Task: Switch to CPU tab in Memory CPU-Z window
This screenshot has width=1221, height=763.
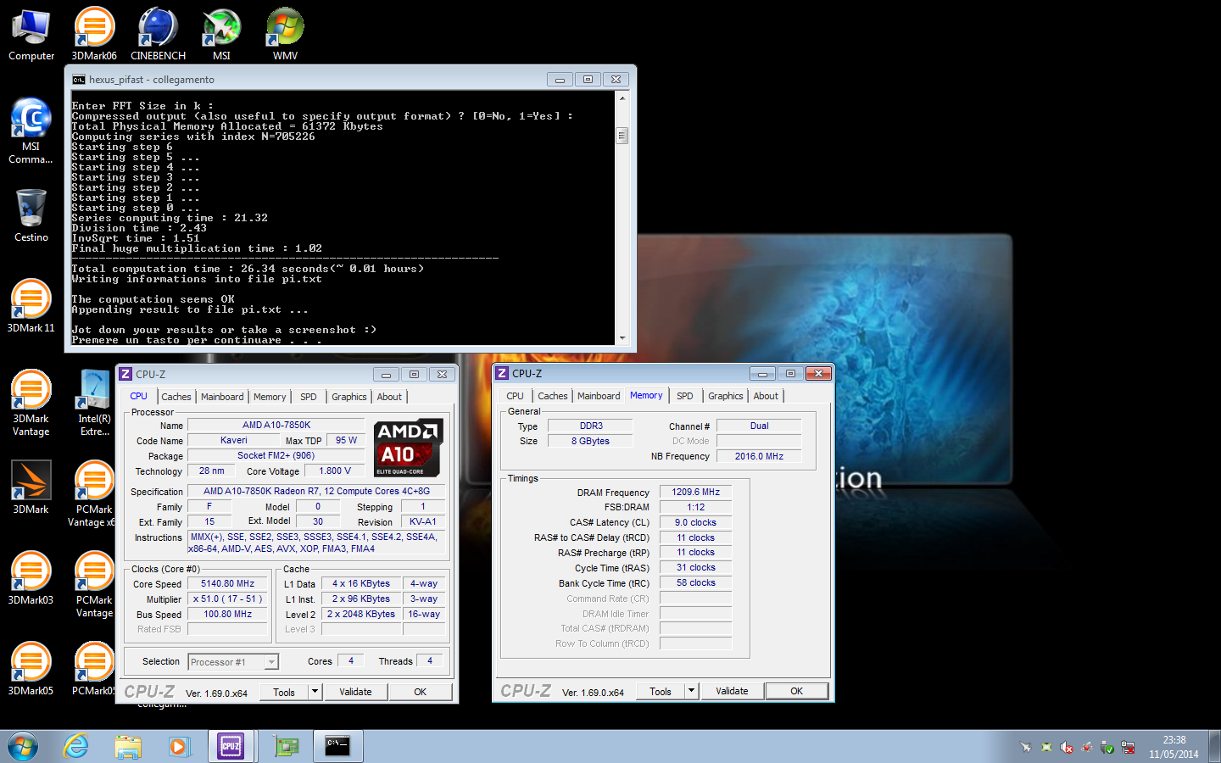Action: pyautogui.click(x=515, y=396)
